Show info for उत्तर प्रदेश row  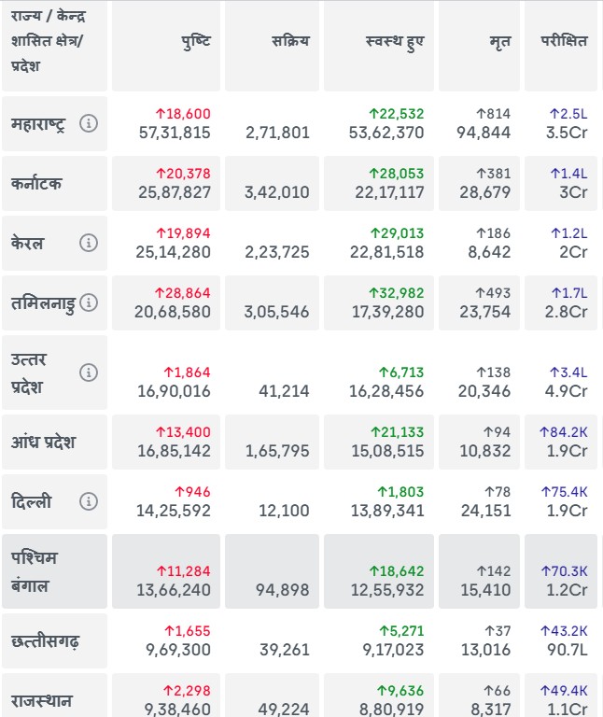pos(89,373)
